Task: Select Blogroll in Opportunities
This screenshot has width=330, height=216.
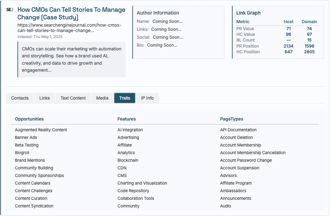Action: tap(22, 153)
